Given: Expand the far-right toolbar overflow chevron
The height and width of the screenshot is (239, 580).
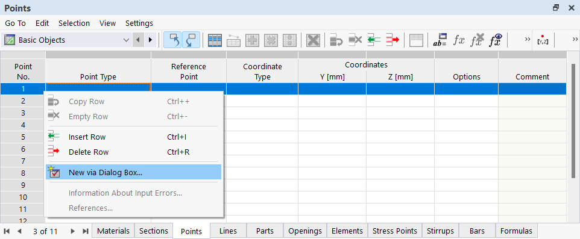Looking at the screenshot, I should (x=575, y=40).
